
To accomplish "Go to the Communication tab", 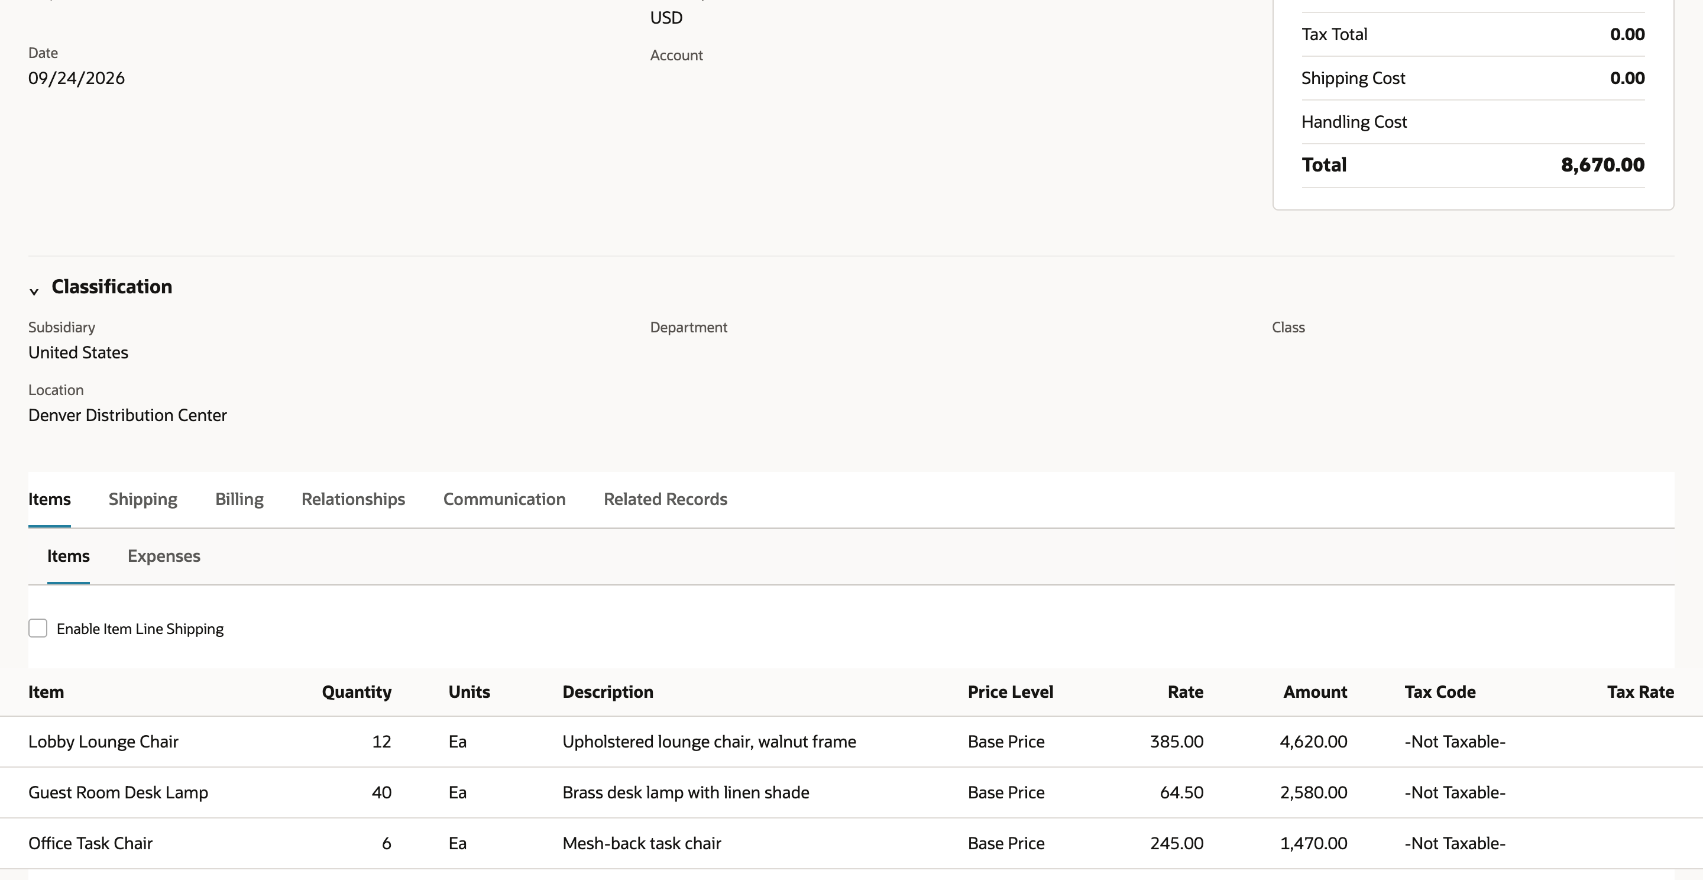I will pos(504,499).
